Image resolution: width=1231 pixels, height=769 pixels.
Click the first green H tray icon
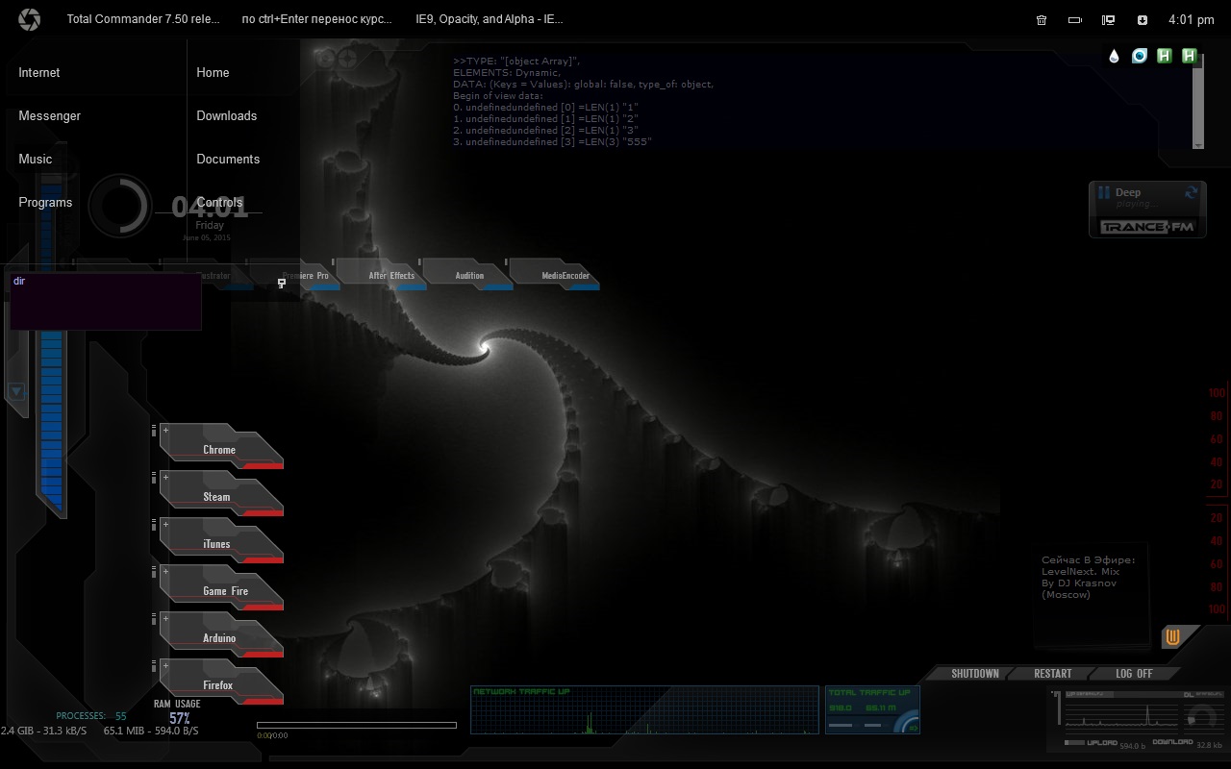point(1165,56)
